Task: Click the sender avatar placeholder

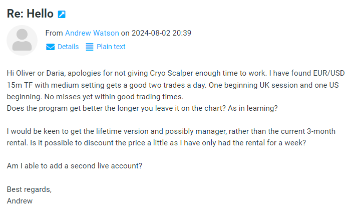Action: coord(22,40)
